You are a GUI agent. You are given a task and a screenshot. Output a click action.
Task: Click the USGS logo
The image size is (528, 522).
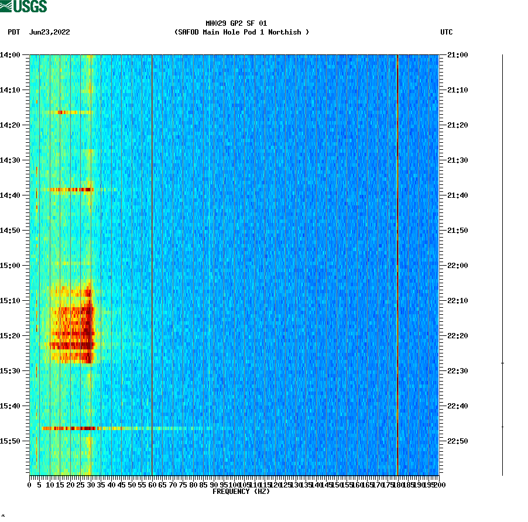point(23,7)
